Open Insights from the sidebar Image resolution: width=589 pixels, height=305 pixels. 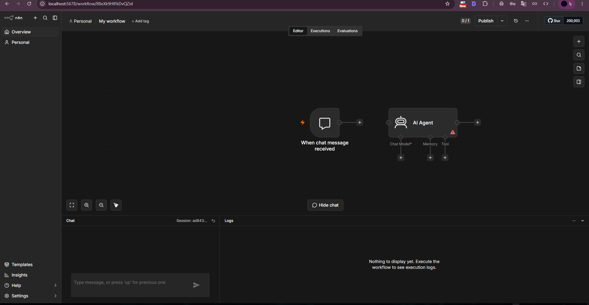30,275
